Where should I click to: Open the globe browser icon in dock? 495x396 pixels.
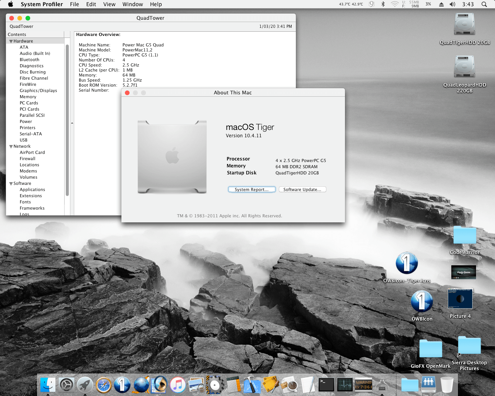141,385
